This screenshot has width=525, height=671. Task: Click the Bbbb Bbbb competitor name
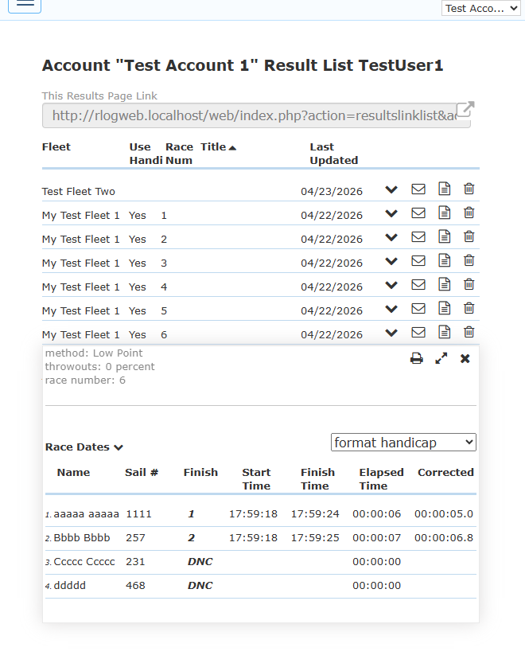82,538
